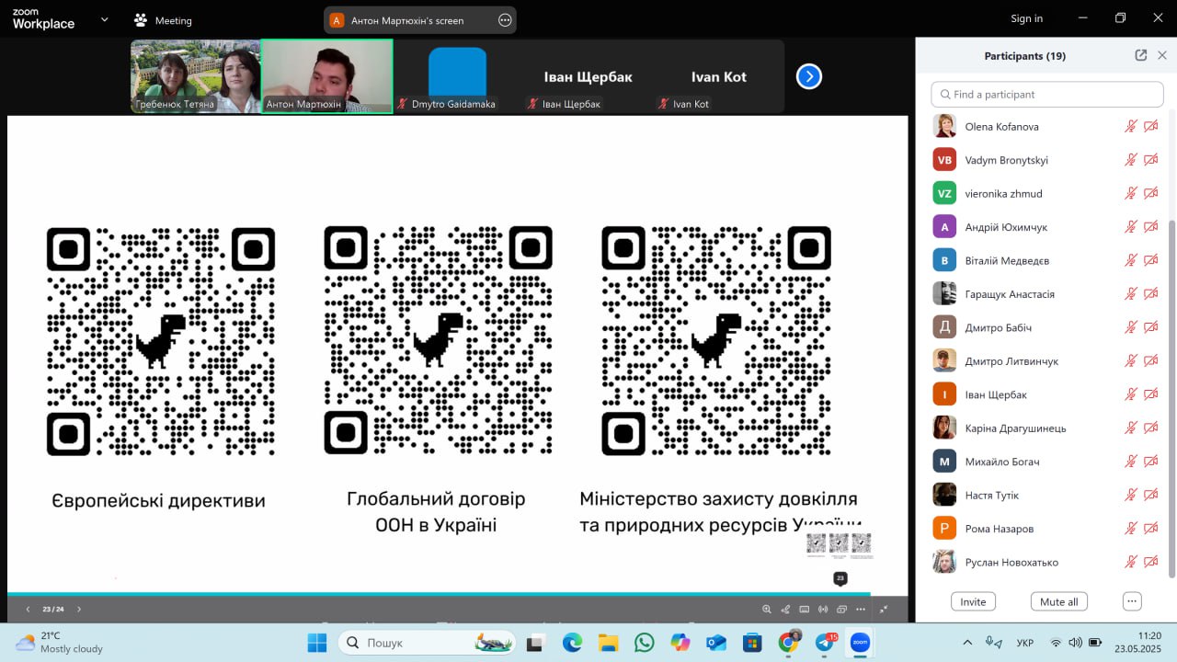The width and height of the screenshot is (1177, 662).
Task: Select Ivan Kot video tile
Action: (718, 76)
